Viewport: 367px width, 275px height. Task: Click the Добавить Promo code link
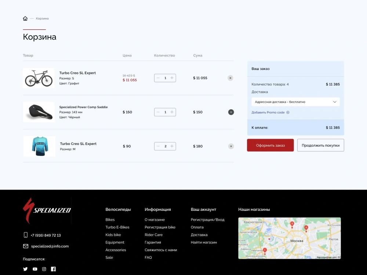[268, 113]
